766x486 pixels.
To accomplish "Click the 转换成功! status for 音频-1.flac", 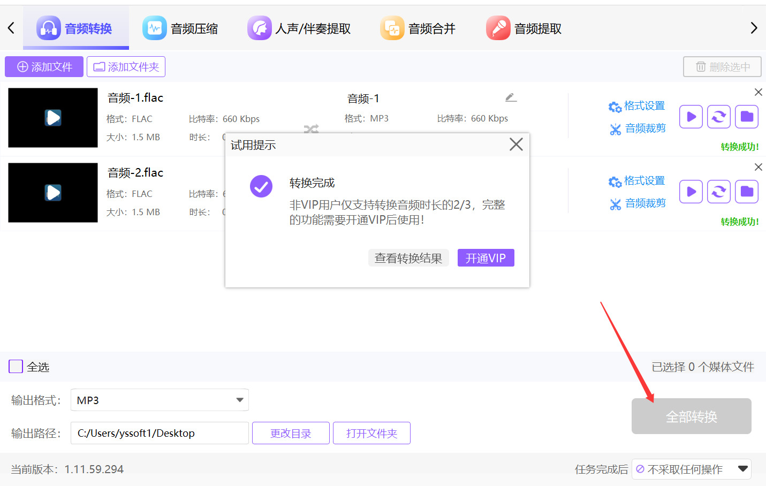I will coord(740,147).
